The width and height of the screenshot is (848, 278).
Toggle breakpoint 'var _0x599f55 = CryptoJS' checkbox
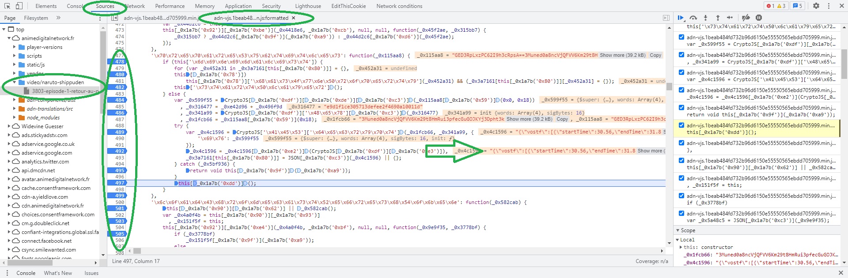tap(681, 37)
